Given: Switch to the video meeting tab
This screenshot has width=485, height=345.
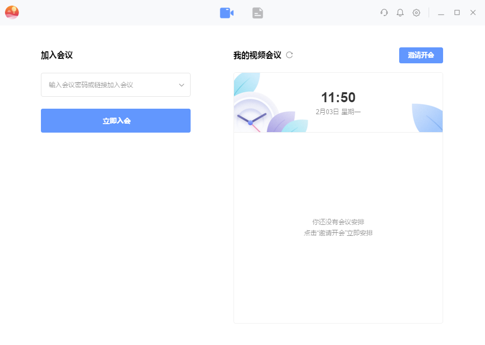Looking at the screenshot, I should [x=227, y=13].
